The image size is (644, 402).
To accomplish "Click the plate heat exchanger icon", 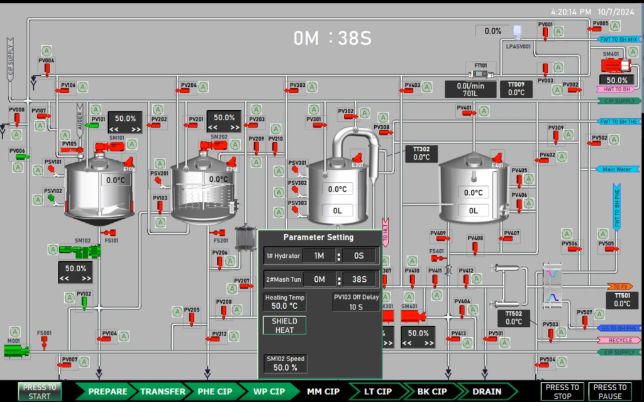I will (x=552, y=286).
